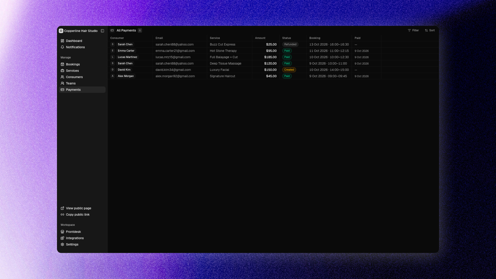Image resolution: width=496 pixels, height=279 pixels.
Task: Click booking 10 Oct 2026 · 14:00–15:00
Action: pyautogui.click(x=329, y=70)
